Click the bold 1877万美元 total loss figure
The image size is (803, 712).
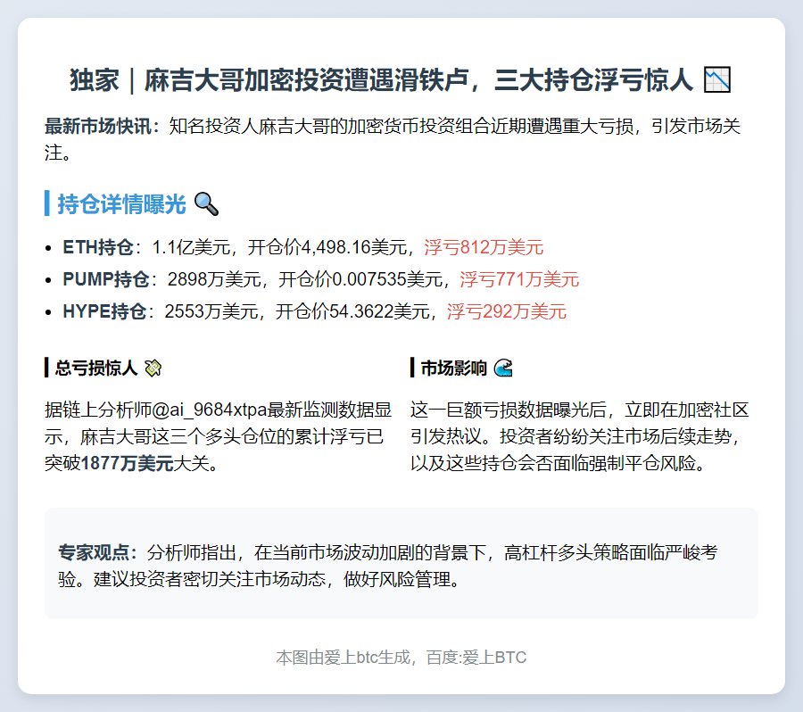(x=127, y=464)
